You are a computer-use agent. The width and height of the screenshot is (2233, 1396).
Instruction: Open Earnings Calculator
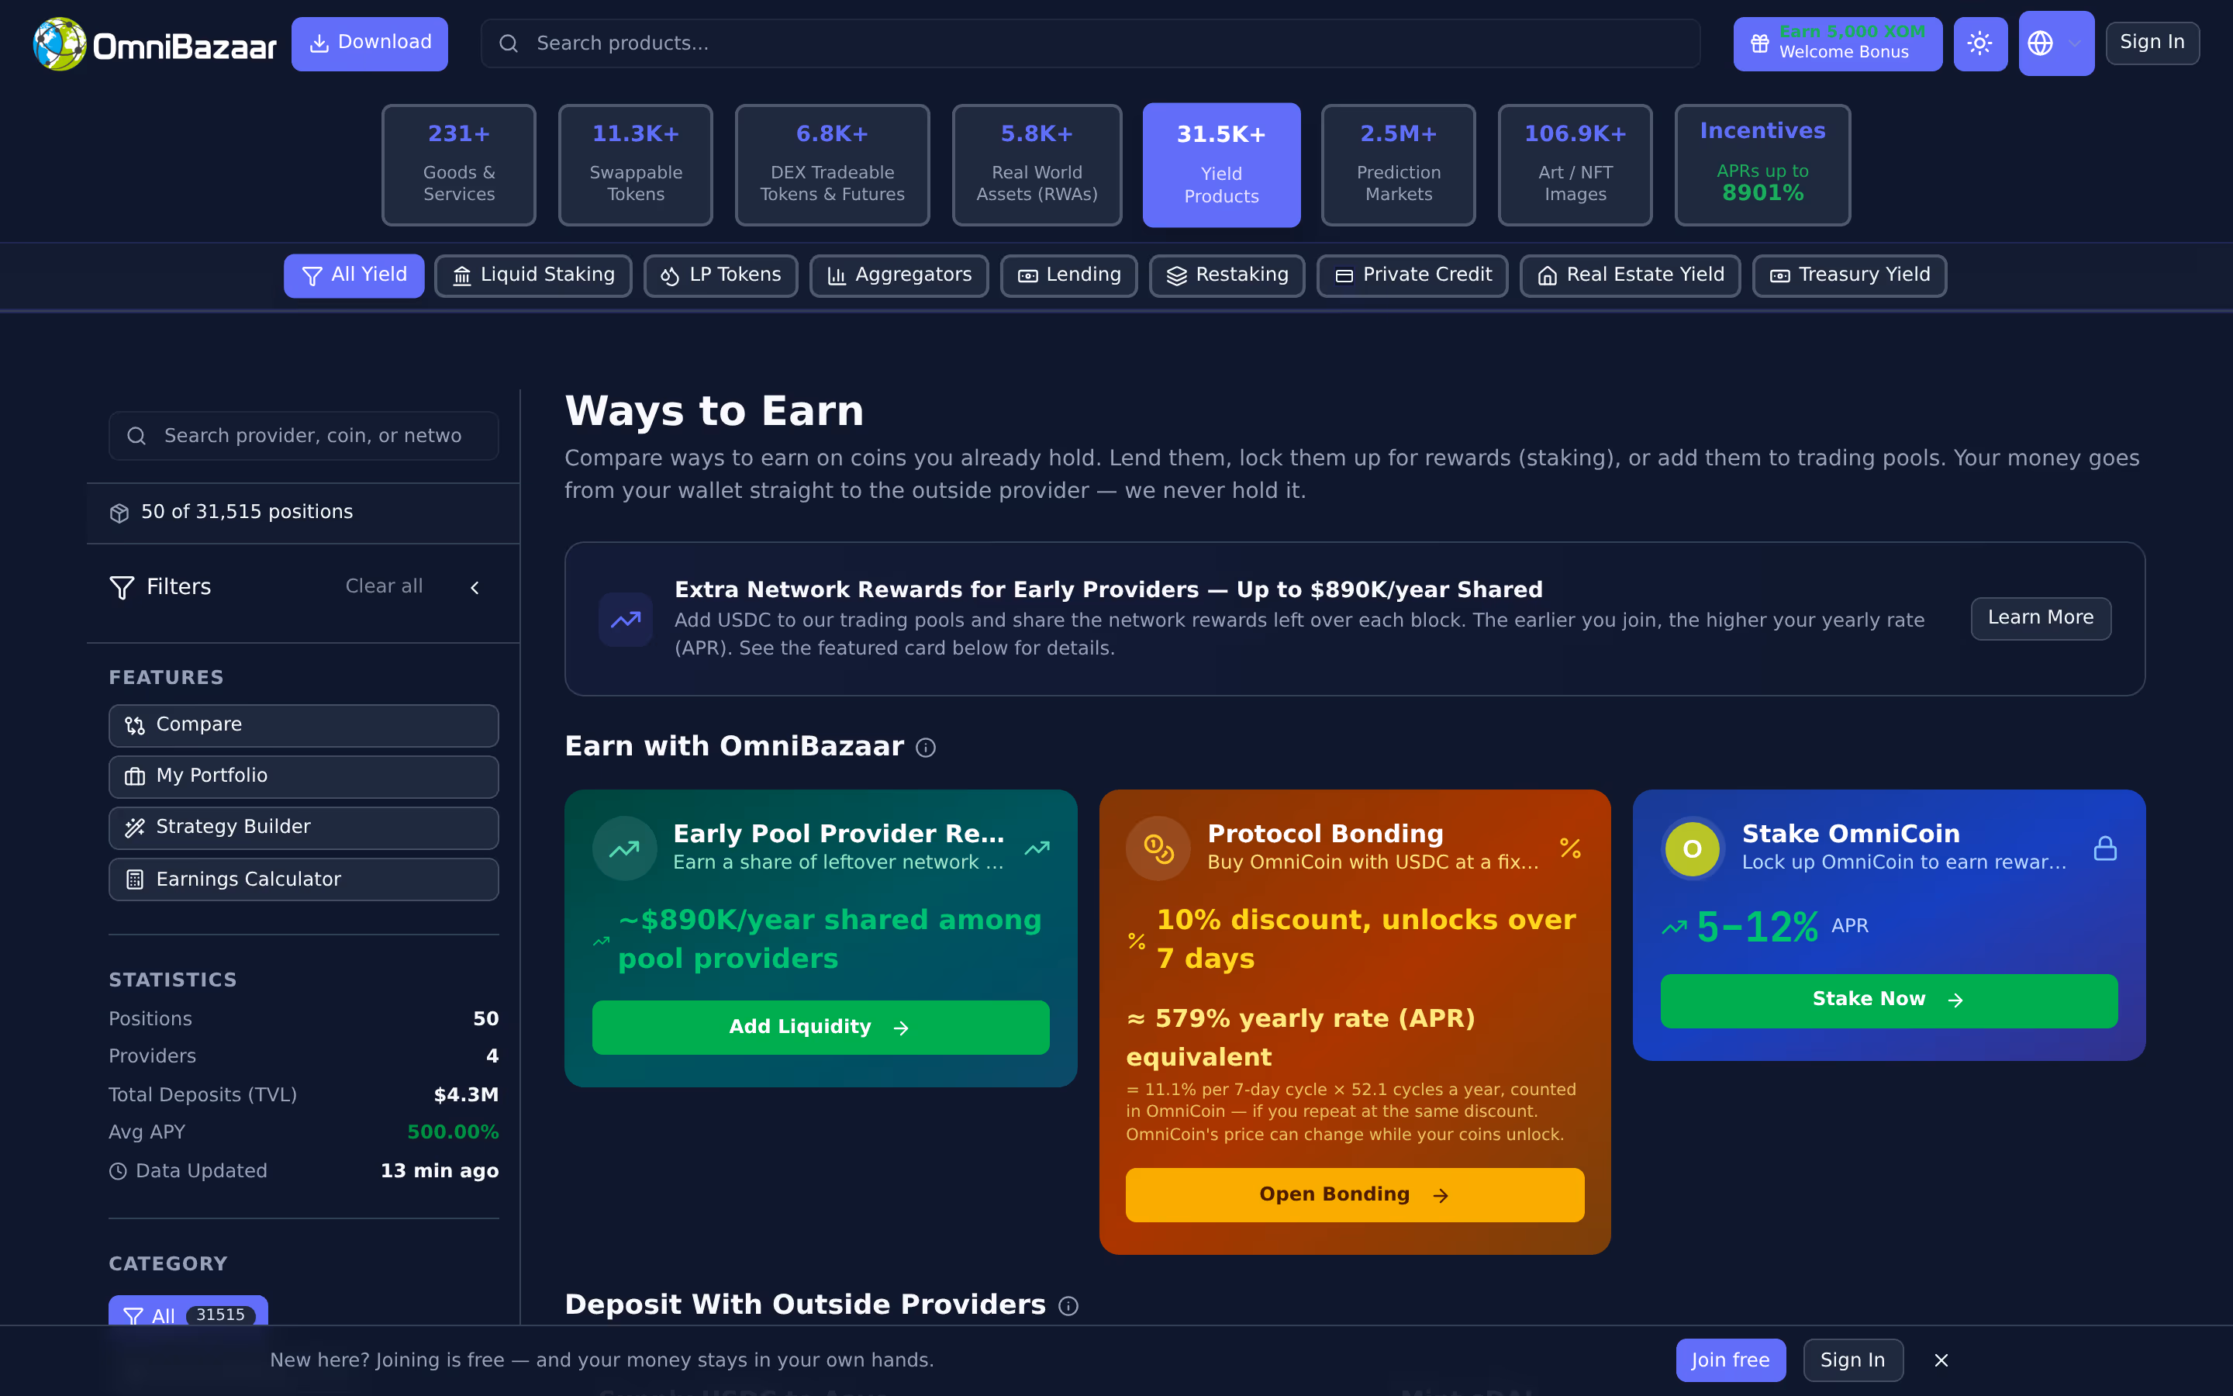(x=304, y=880)
